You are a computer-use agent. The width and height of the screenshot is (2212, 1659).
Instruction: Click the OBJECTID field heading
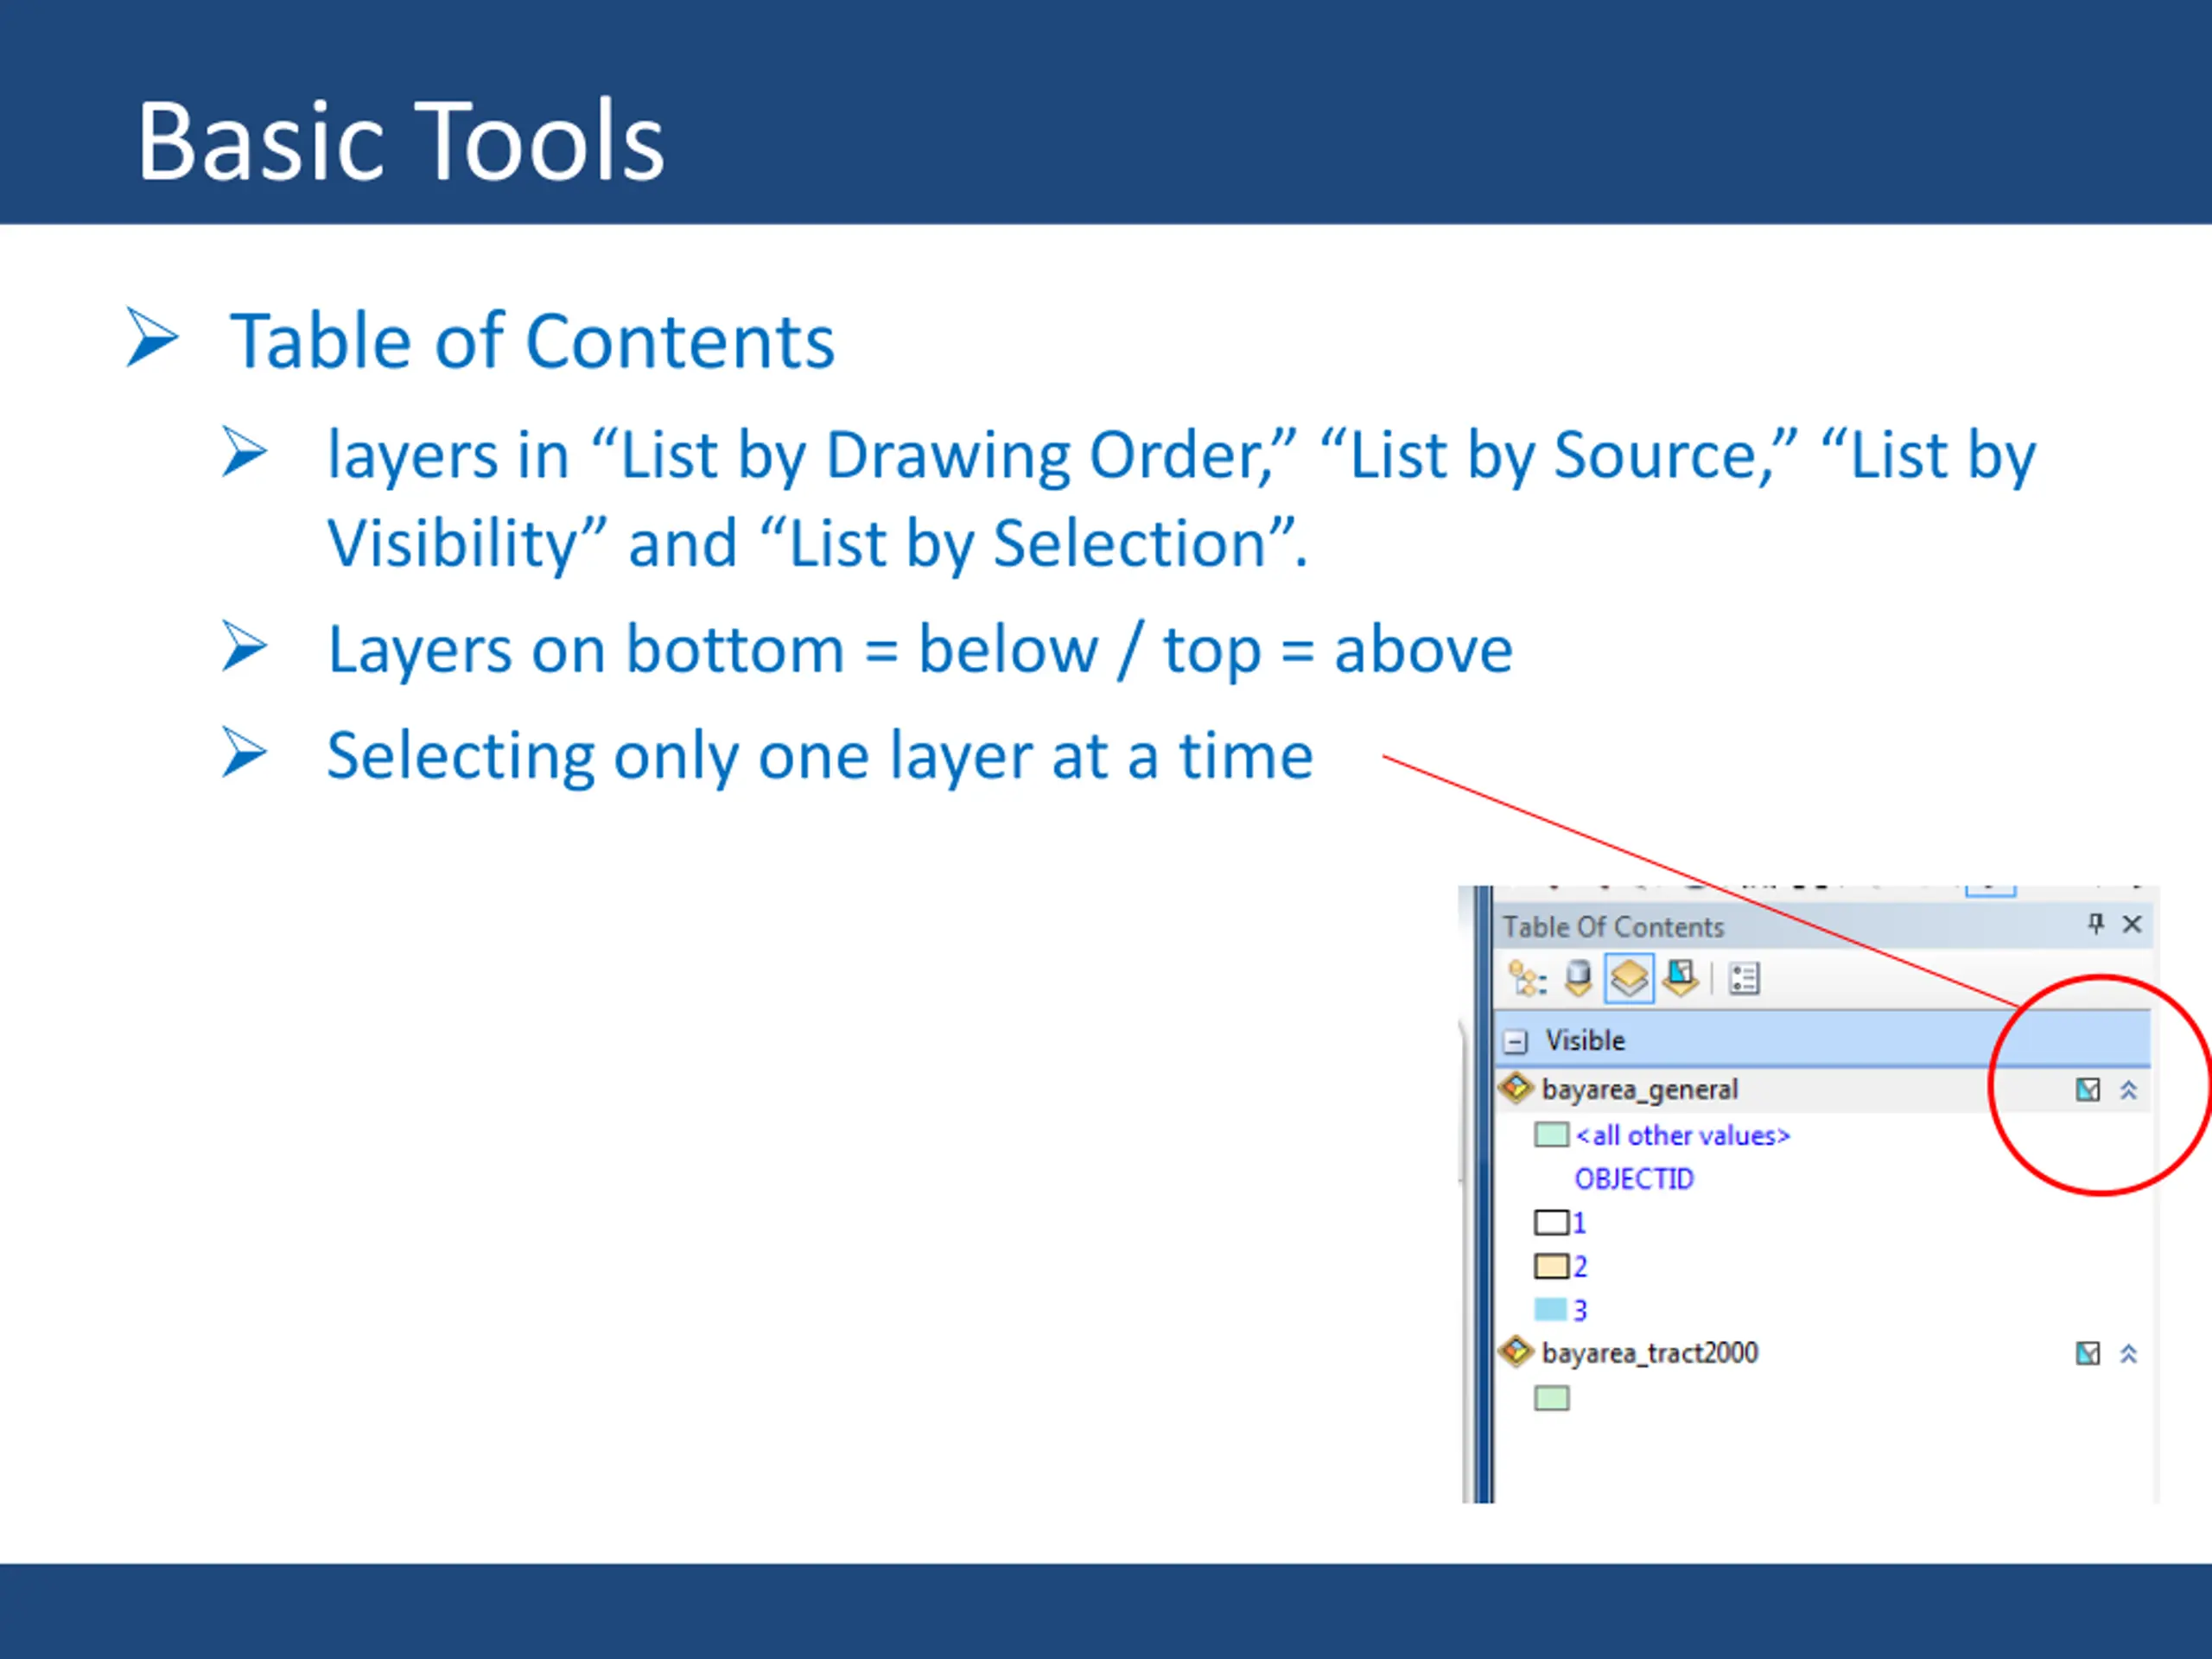pos(1635,1179)
